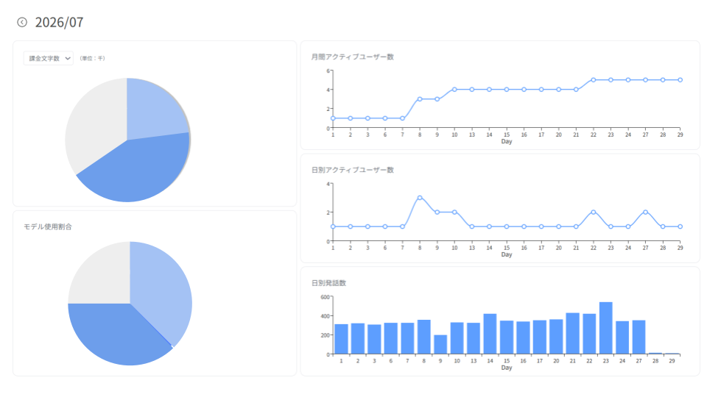Image resolution: width=707 pixels, height=397 pixels.
Task: Select gray slice in モデル使用割合 pie
Action: [104, 279]
